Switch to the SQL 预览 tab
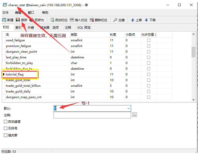Viewport: 198px width, 154px height. [x=84, y=27]
